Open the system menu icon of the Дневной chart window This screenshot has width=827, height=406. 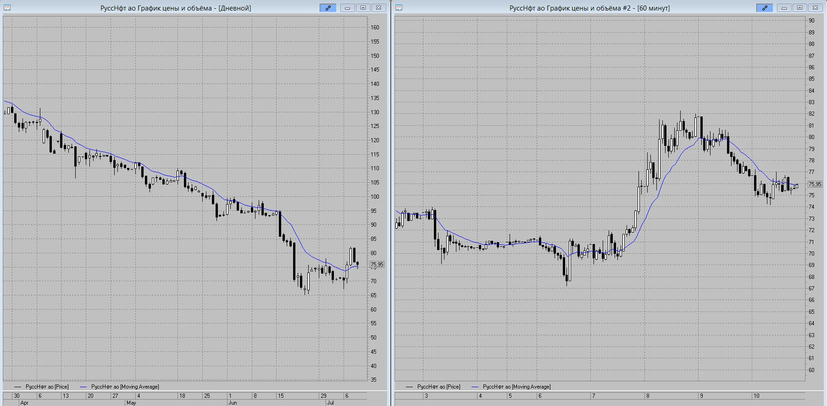(7, 8)
